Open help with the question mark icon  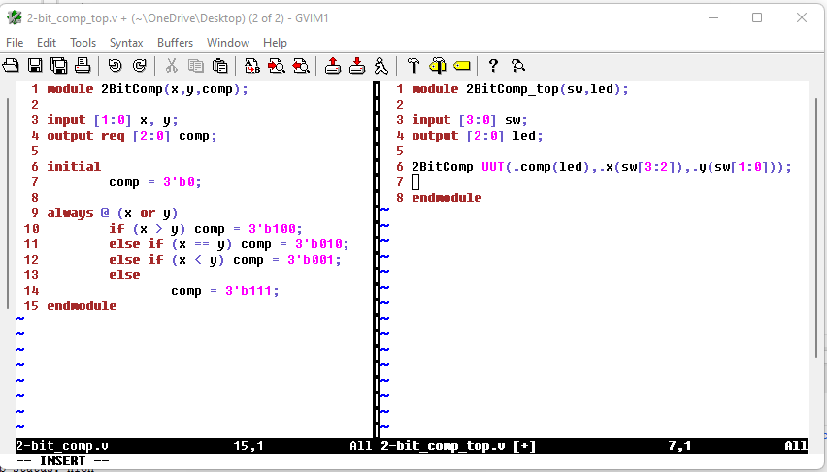coord(493,66)
